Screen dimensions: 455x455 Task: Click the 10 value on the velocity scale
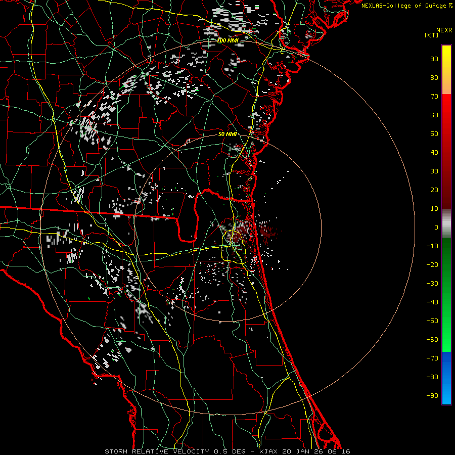(x=434, y=209)
